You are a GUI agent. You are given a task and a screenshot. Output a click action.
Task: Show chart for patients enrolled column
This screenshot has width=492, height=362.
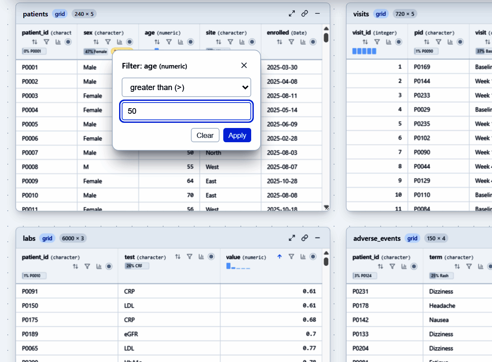(303, 42)
